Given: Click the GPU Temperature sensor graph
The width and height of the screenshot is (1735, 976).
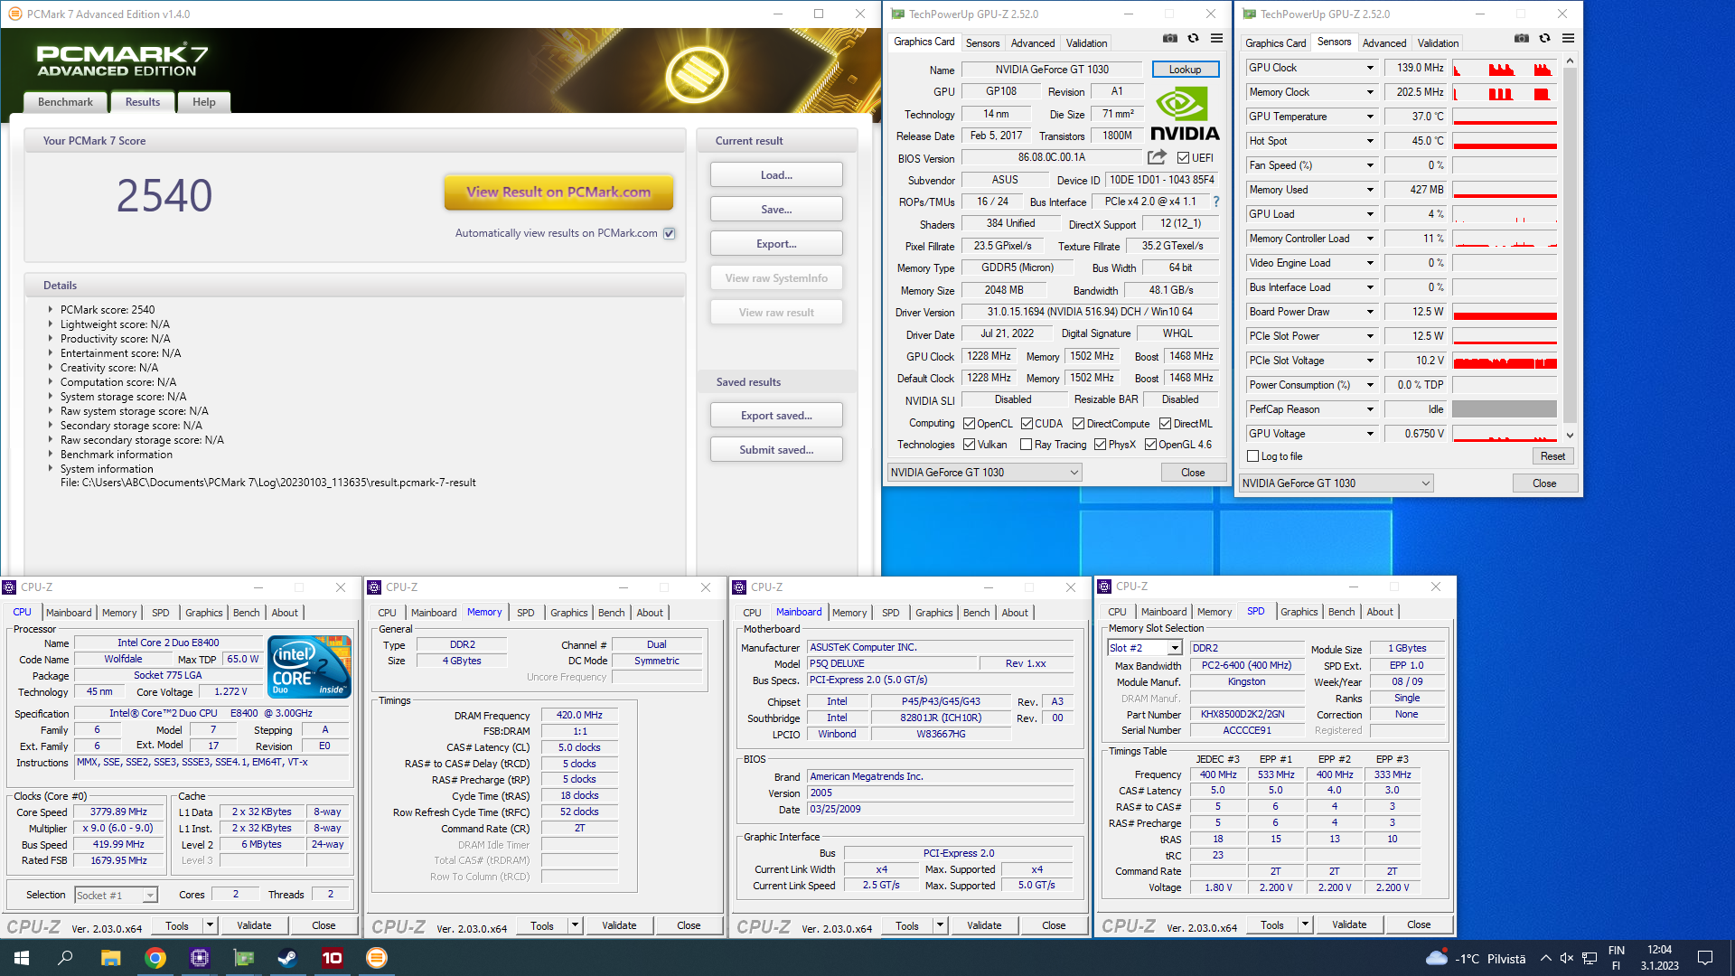Looking at the screenshot, I should pyautogui.click(x=1505, y=117).
